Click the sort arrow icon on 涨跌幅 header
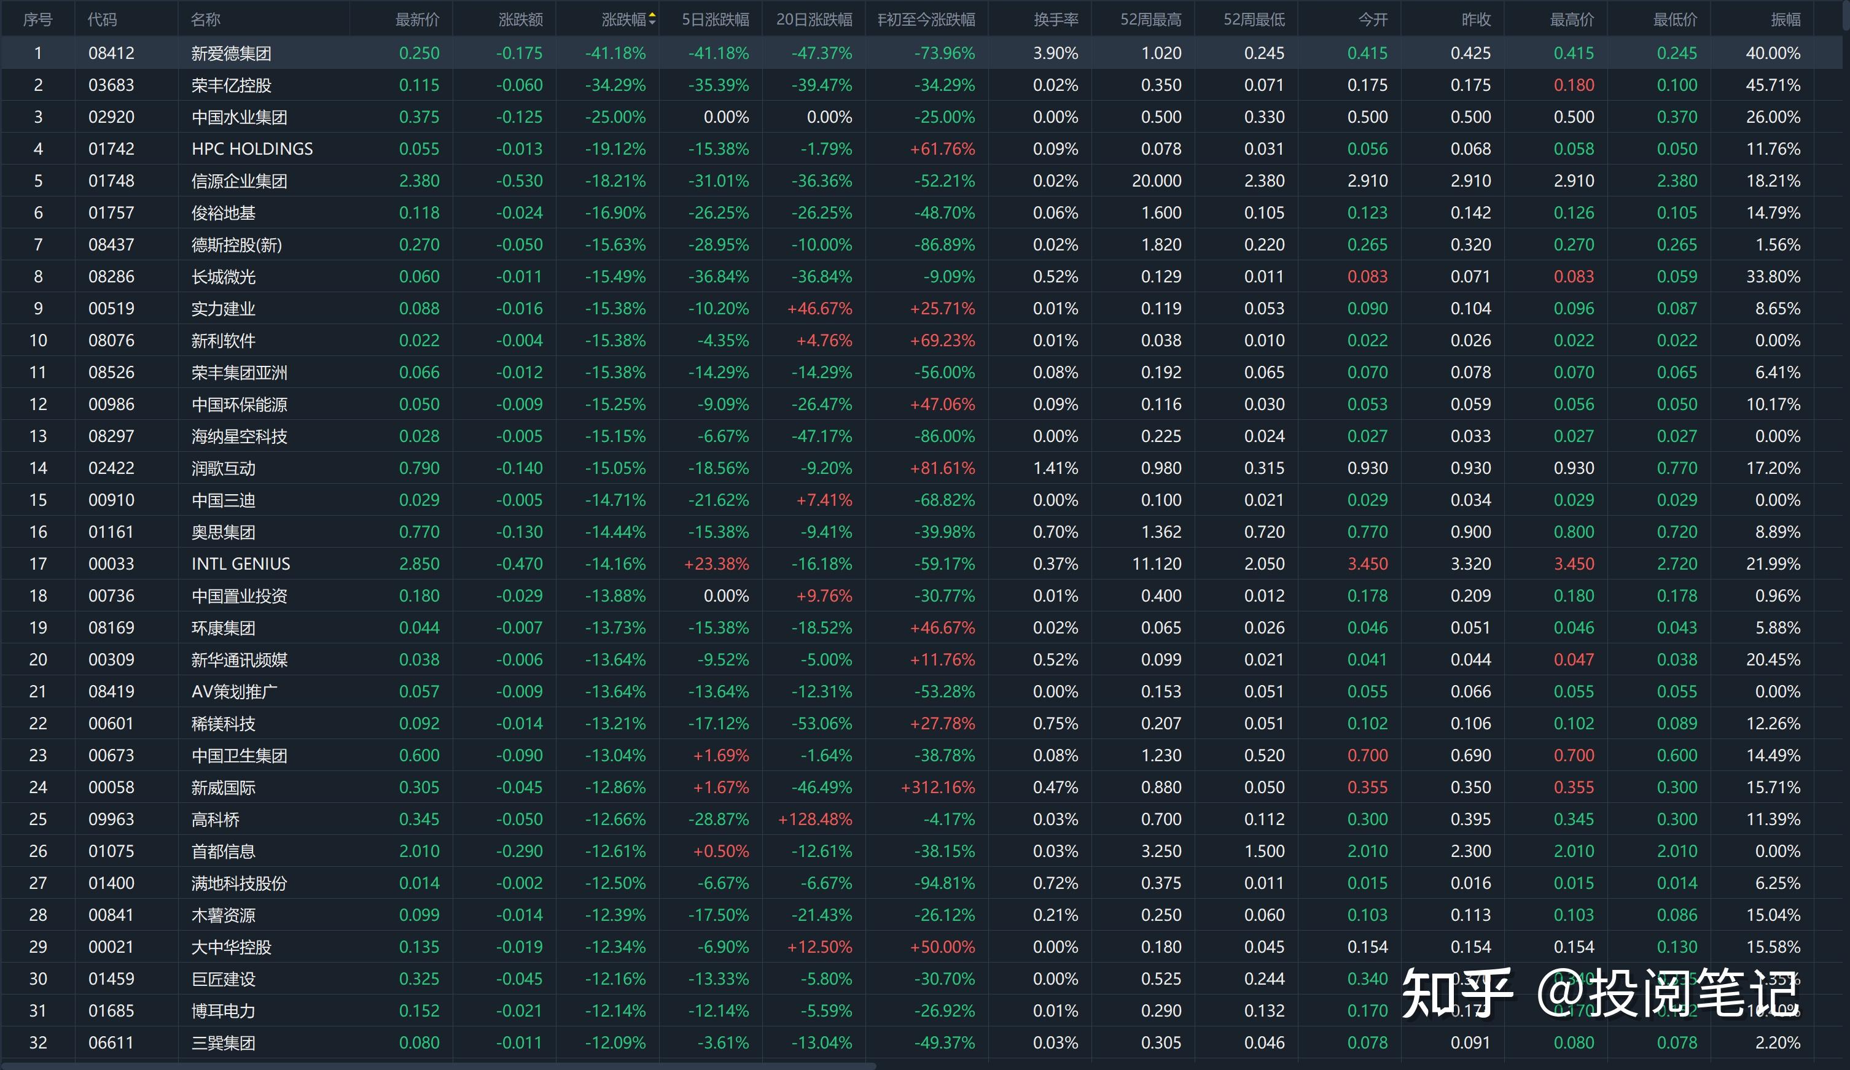1850x1070 pixels. [652, 20]
